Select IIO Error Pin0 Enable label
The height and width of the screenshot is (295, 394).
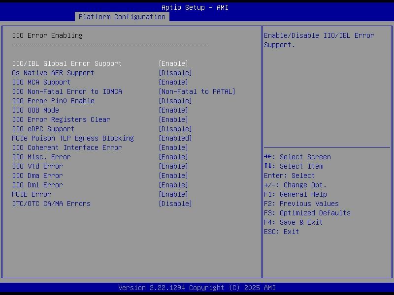53,101
